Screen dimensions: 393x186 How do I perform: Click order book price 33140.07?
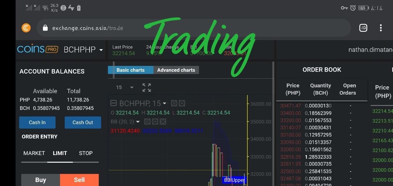point(290,128)
